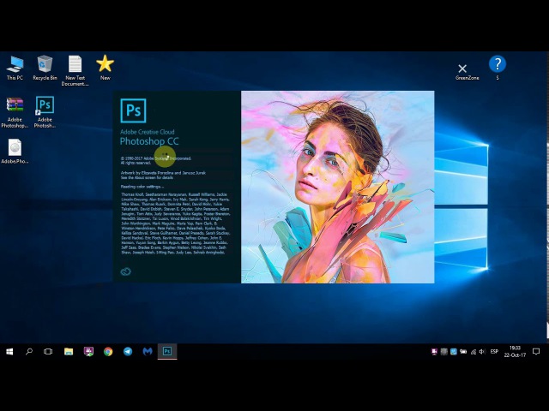This screenshot has width=549, height=411.
Task: Click the 'Artwork by Elizaveta Porodina' credit line
Action: click(x=163, y=173)
